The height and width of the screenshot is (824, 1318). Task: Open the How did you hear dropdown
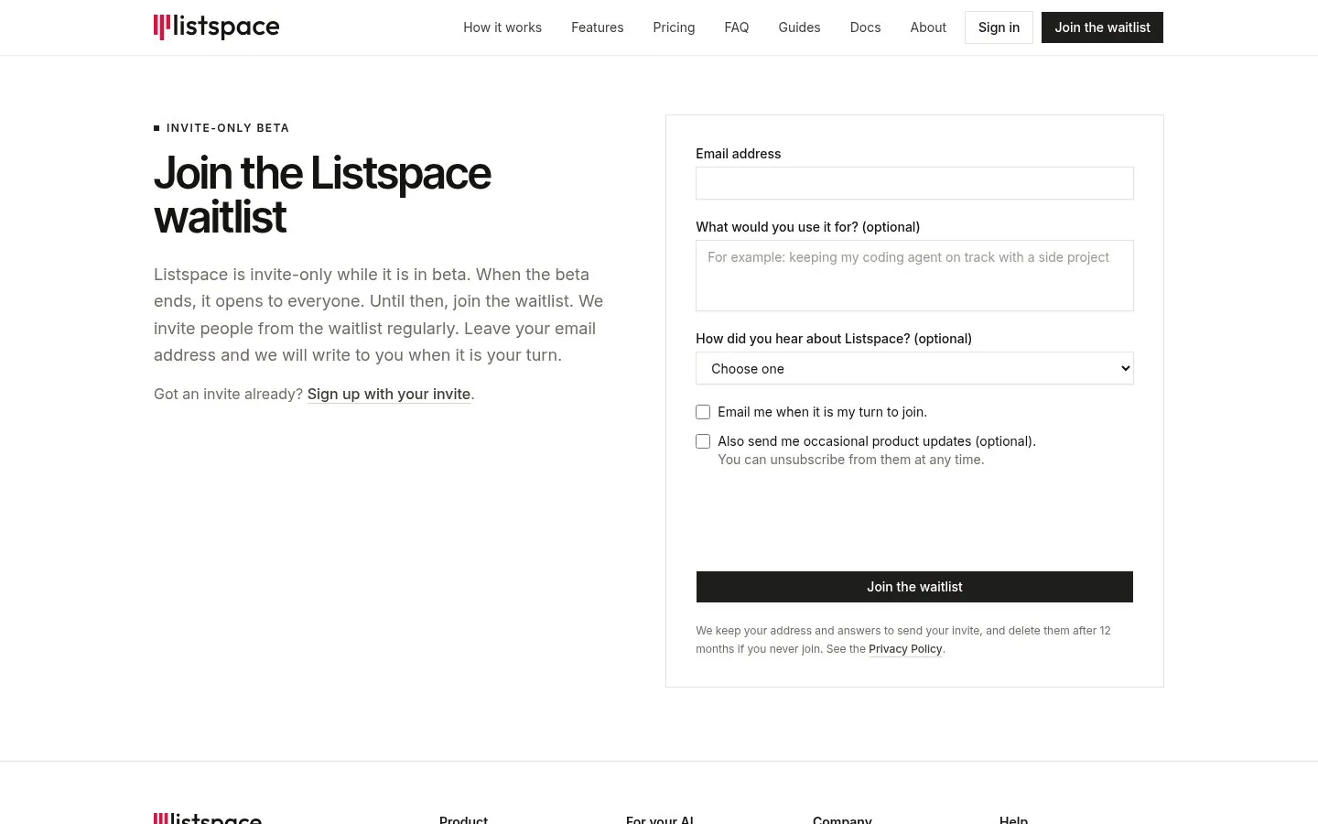tap(914, 368)
